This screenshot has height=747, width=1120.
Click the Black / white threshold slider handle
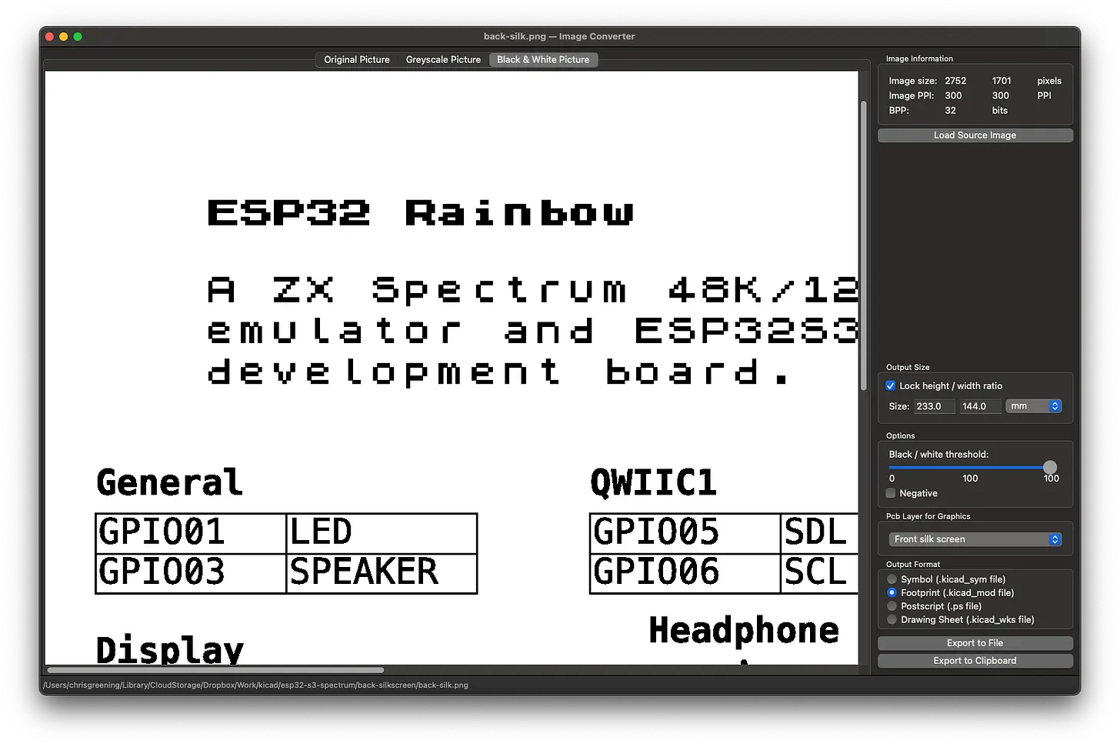[1050, 468]
